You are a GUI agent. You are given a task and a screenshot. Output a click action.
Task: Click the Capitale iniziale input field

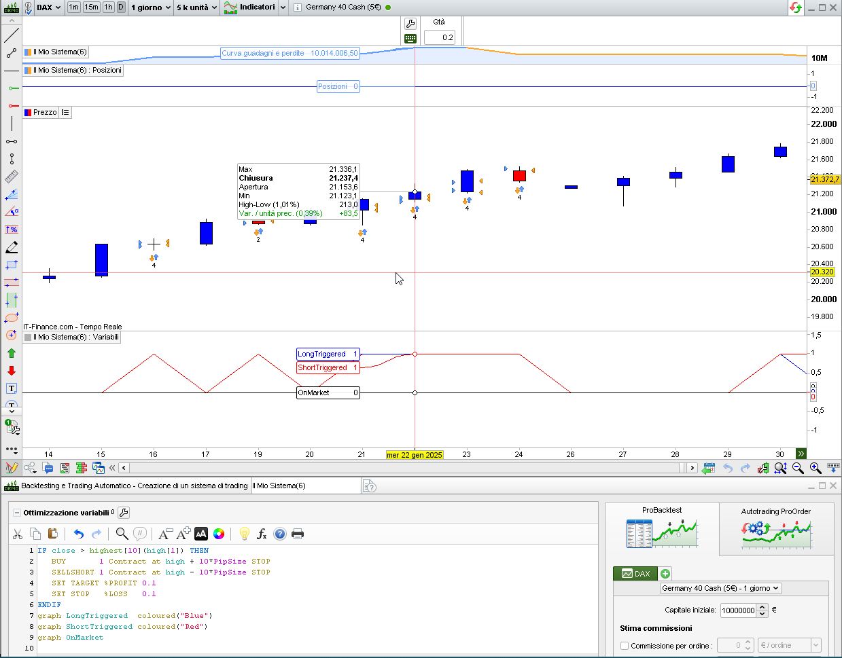pyautogui.click(x=738, y=610)
